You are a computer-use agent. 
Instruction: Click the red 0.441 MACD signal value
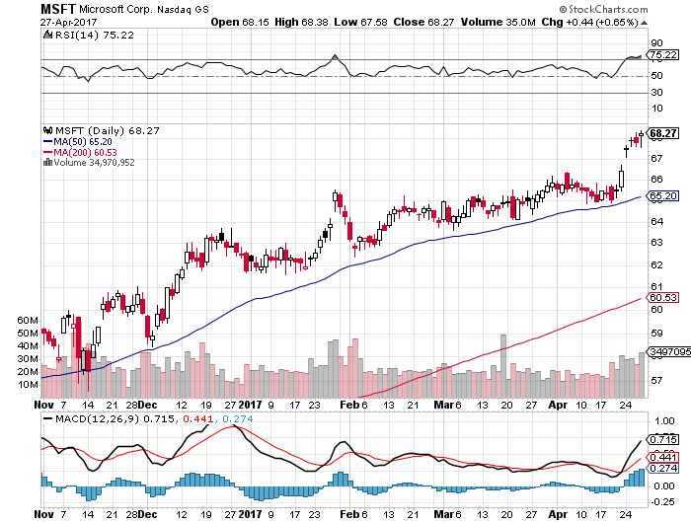point(197,418)
